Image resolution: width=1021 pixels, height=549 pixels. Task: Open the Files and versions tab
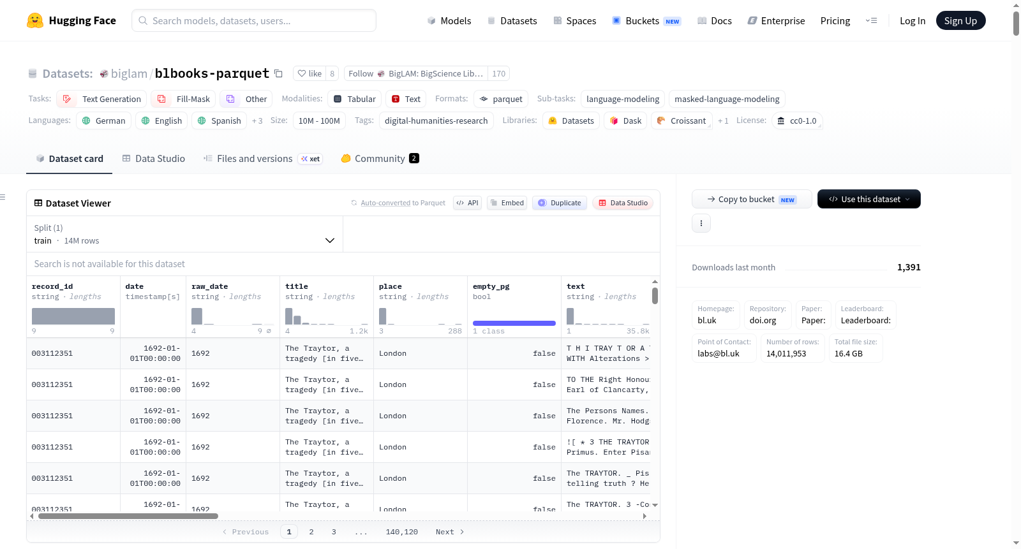(x=263, y=159)
